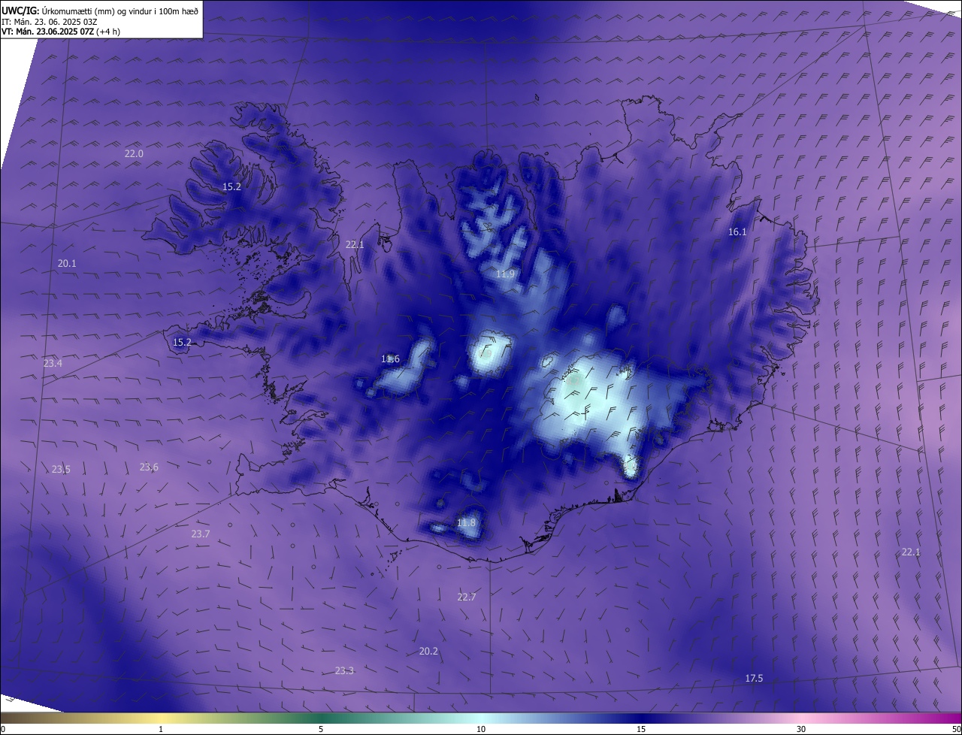Screen dimensions: 962x735
Task: Click the 22.1 label in southeast ocean
Action: [x=910, y=552]
